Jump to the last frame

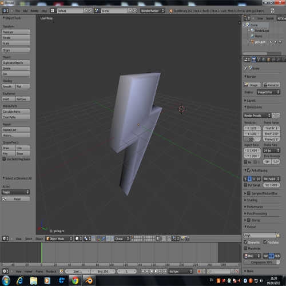165,271
